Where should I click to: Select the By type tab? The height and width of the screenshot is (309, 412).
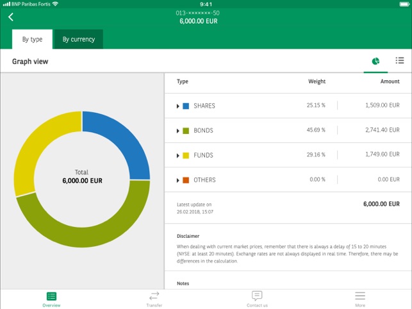point(32,39)
